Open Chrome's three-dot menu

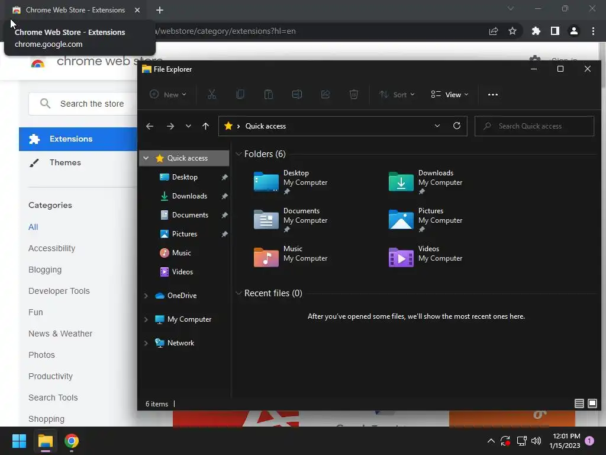point(593,31)
